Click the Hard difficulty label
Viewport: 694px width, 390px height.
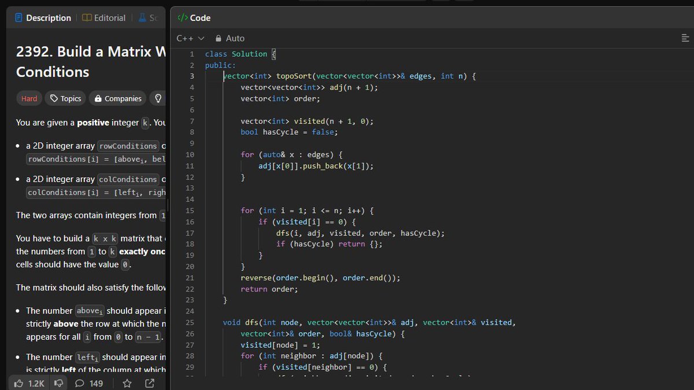[29, 98]
